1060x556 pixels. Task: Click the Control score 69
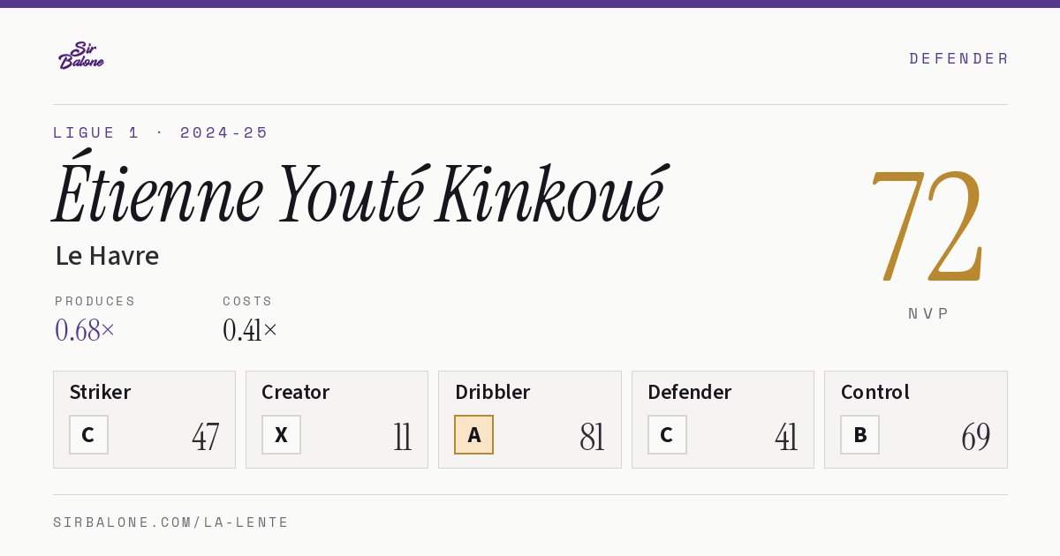coord(976,437)
